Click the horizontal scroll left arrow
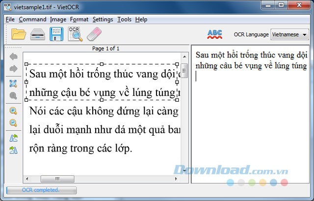This screenshot has height=201, width=314. click(27, 179)
